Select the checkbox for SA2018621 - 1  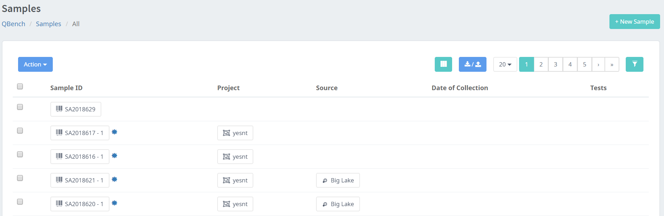pyautogui.click(x=20, y=178)
